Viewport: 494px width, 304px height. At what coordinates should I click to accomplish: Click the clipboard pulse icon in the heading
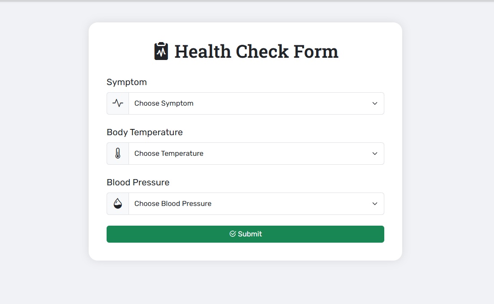tap(161, 51)
